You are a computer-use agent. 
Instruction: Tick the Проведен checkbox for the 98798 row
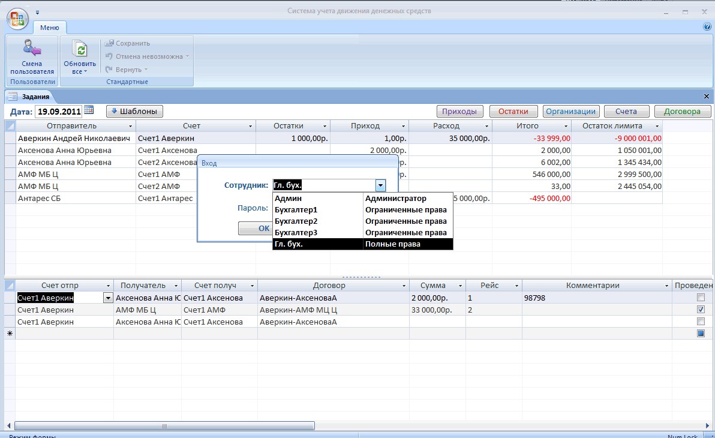pyautogui.click(x=701, y=298)
